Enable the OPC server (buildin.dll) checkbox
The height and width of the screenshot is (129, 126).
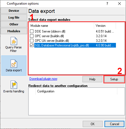(32, 36)
